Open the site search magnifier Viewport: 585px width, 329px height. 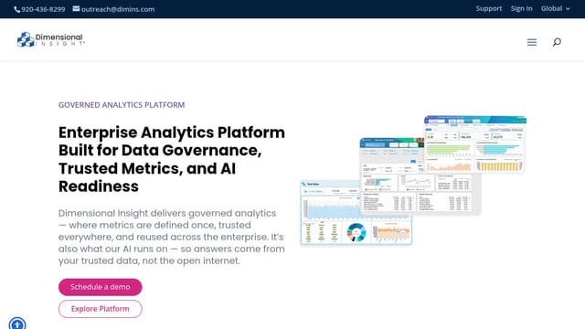pyautogui.click(x=557, y=42)
